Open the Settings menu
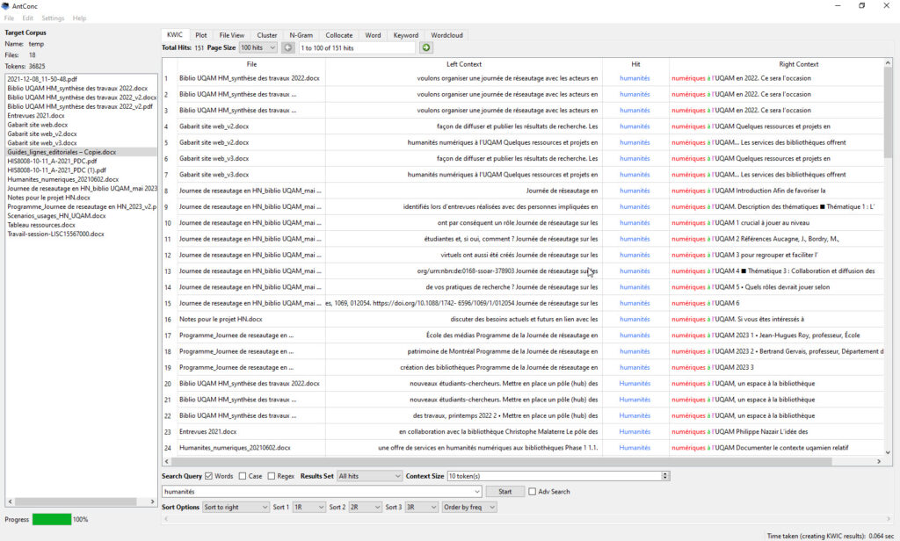Screen dimensions: 900x541 (53, 18)
